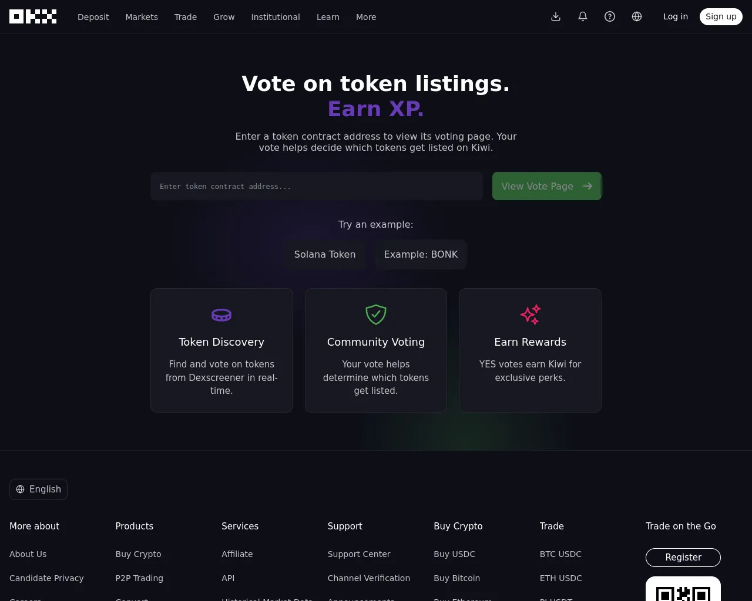The height and width of the screenshot is (601, 752).
Task: Expand the Trade menu in navigation
Action: [x=186, y=17]
